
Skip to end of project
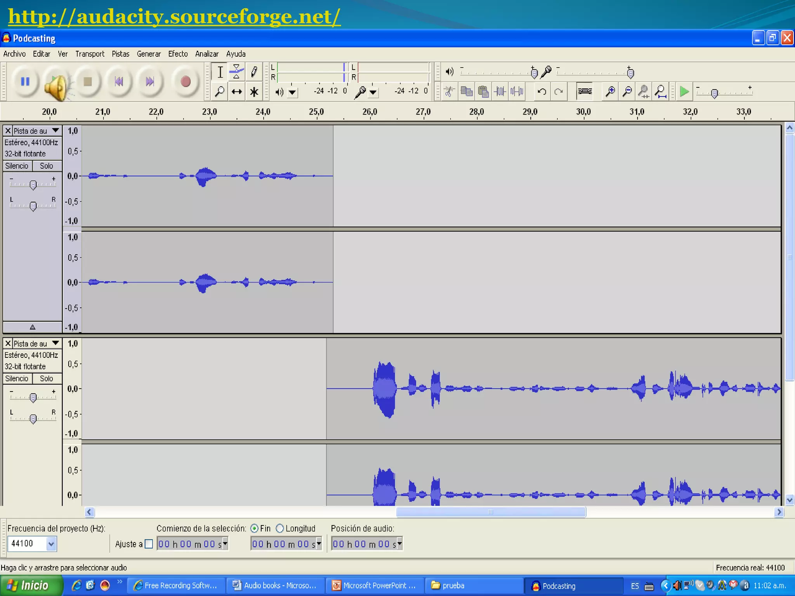pos(150,81)
